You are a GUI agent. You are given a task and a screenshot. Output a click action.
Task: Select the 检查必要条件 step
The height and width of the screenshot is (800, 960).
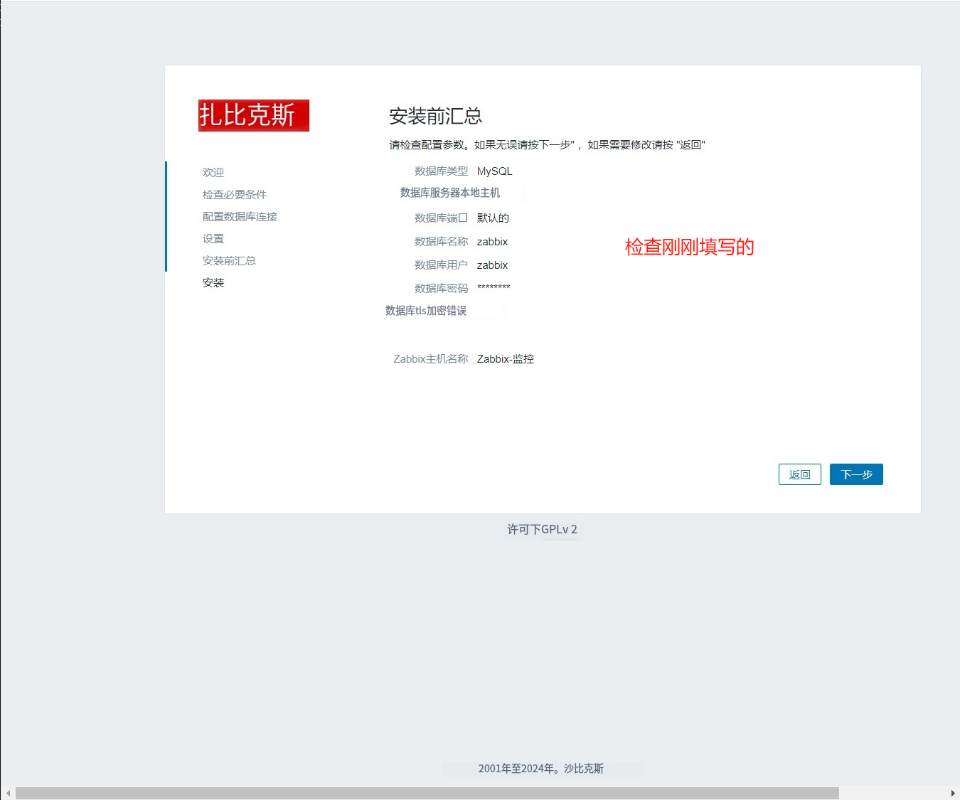click(235, 194)
